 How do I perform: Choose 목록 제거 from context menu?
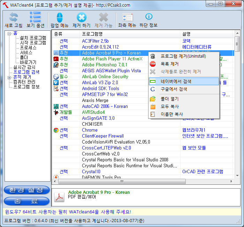(184, 64)
